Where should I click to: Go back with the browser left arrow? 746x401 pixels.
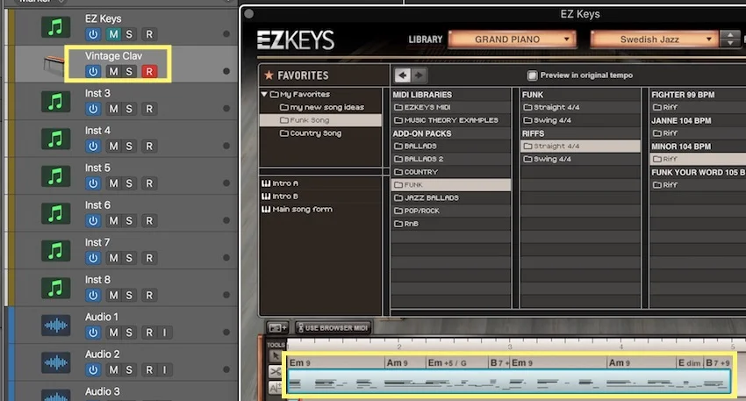[403, 75]
